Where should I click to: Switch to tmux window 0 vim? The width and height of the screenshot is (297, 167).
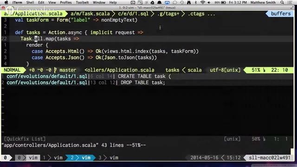click(x=28, y=158)
